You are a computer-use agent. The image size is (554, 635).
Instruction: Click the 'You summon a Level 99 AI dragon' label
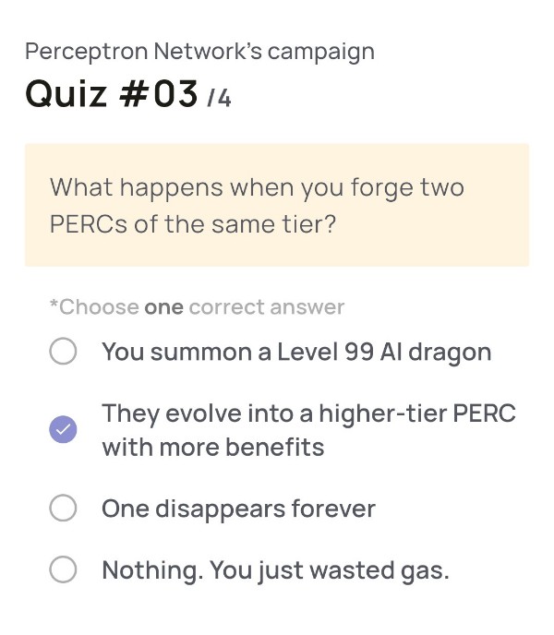[x=296, y=352]
